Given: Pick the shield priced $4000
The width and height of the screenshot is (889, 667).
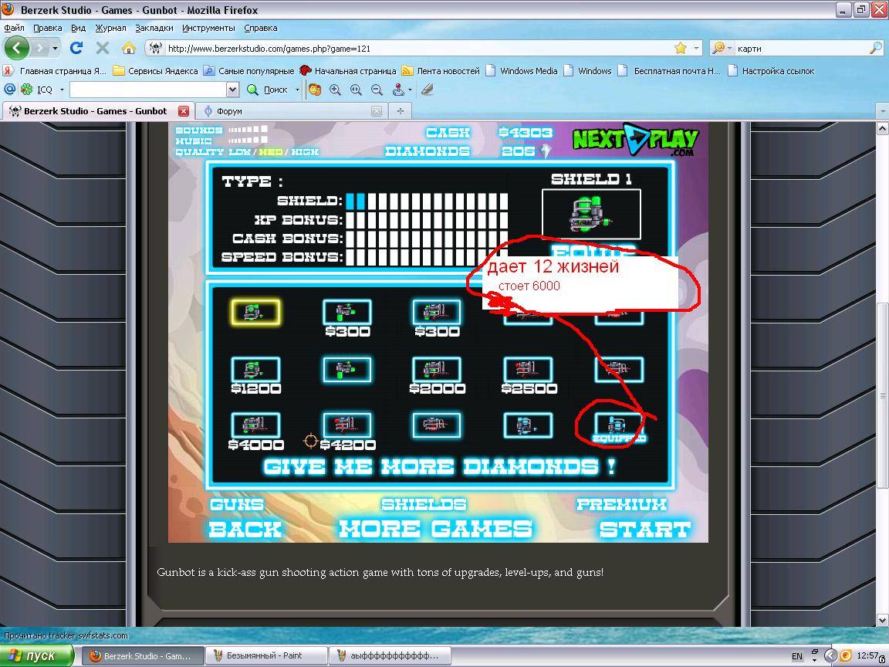Looking at the screenshot, I should point(255,425).
